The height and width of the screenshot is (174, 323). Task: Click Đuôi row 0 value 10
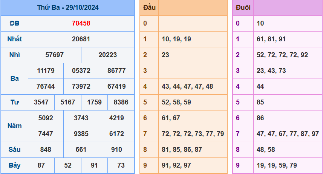[x=260, y=23]
